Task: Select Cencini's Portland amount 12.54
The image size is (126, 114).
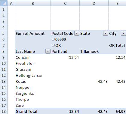Action: pos(65,57)
